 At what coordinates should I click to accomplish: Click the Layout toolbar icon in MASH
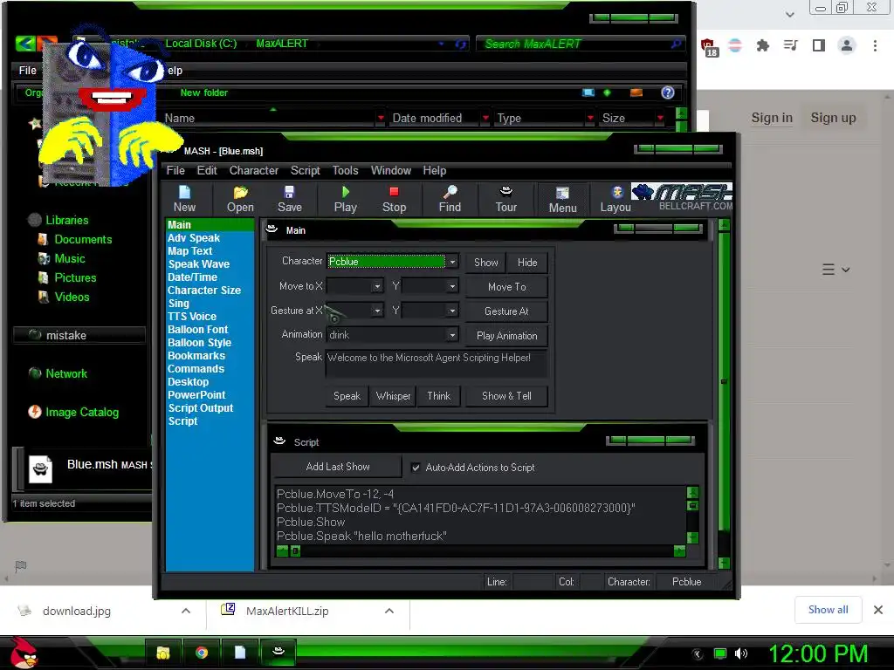615,199
